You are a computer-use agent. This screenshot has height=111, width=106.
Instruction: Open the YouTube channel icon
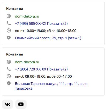(21, 104)
